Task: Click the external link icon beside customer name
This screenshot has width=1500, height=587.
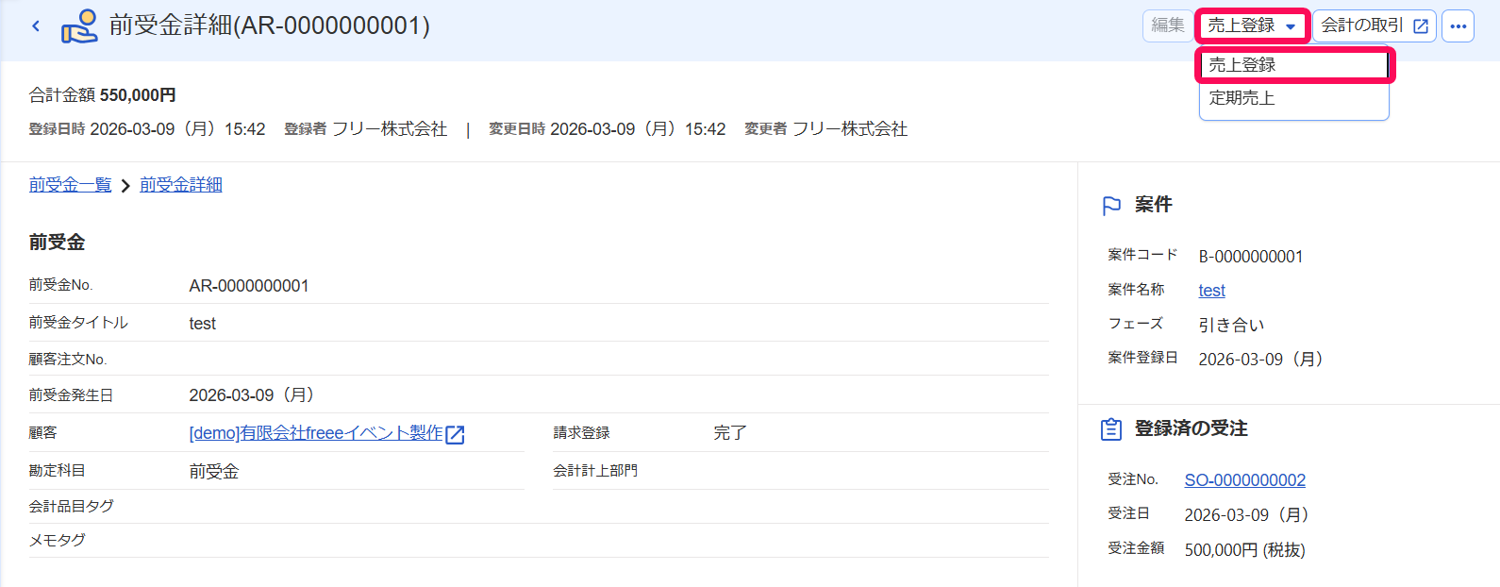Action: click(455, 434)
